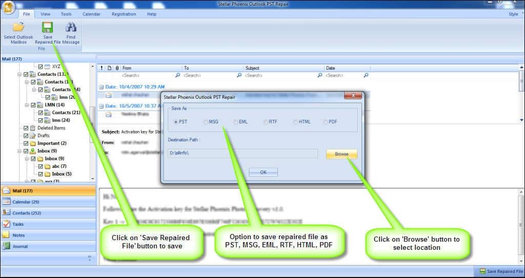Viewport: 525px width, 278px height.
Task: Uncheck the Inbox (5) checkbox
Action: click(41, 174)
